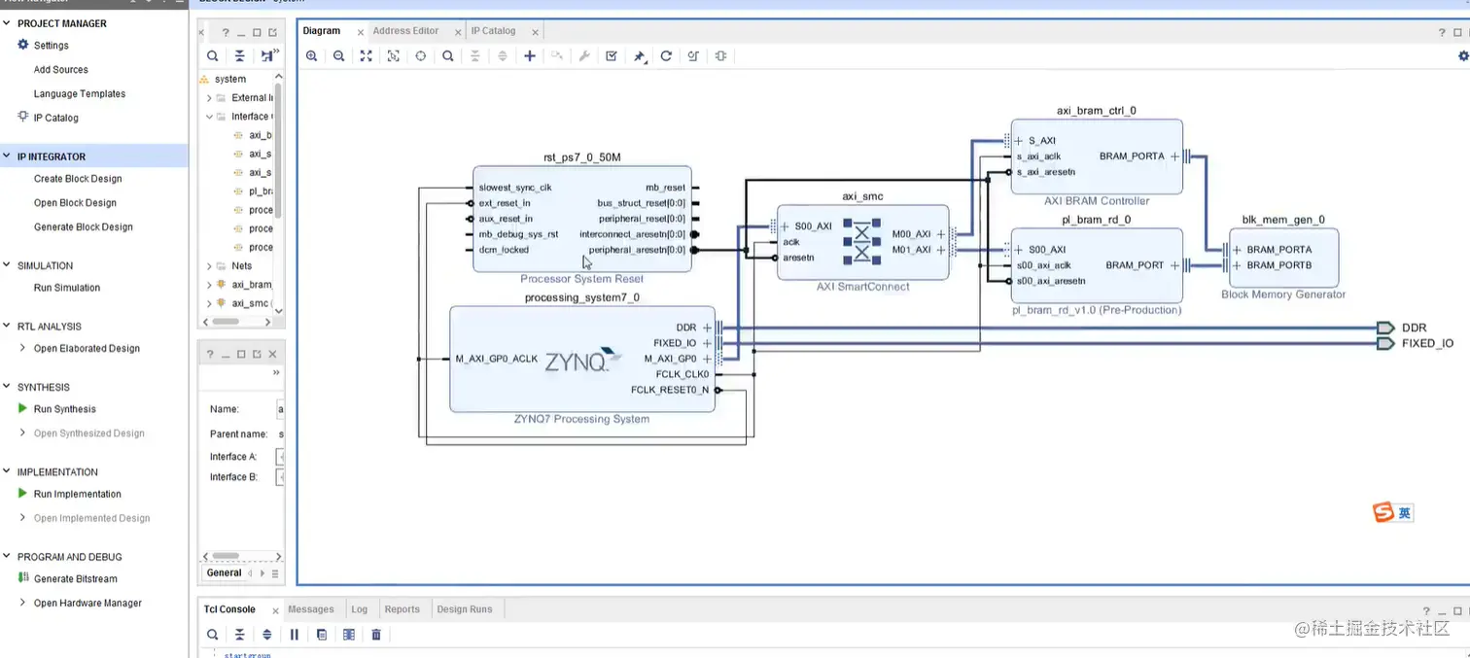Expand S_AXI interface on axi_bram_ctrl_0
The height and width of the screenshot is (658, 1470).
point(1019,141)
